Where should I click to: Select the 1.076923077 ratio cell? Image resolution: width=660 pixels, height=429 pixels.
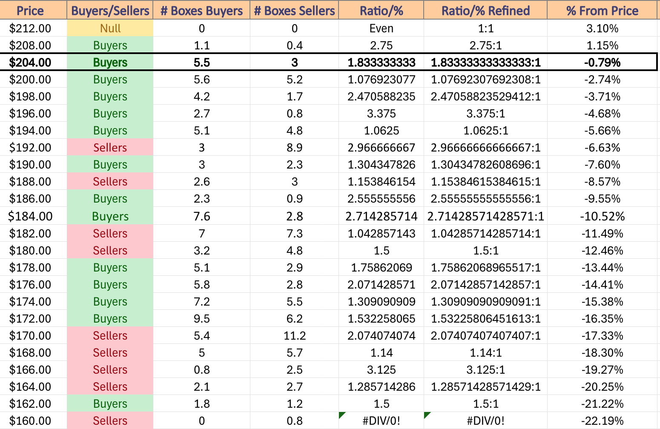point(381,79)
